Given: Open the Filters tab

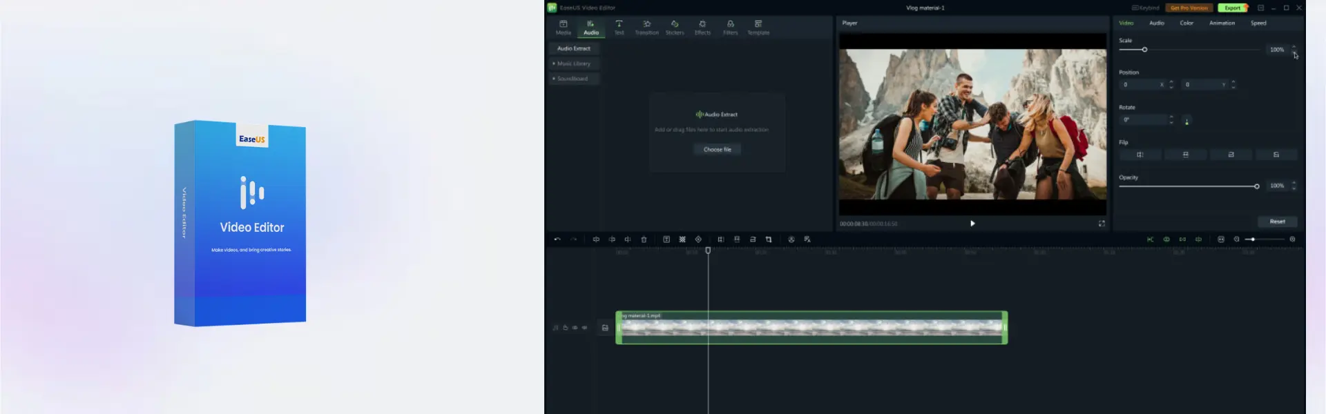Looking at the screenshot, I should pos(730,28).
